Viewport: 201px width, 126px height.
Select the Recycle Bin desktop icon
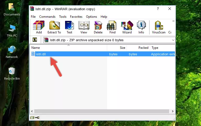click(12, 74)
